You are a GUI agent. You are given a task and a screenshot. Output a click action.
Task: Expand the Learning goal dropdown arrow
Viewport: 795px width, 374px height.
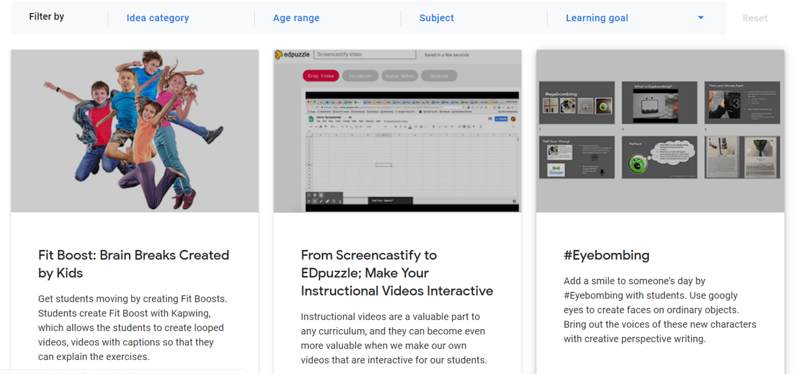pyautogui.click(x=701, y=18)
